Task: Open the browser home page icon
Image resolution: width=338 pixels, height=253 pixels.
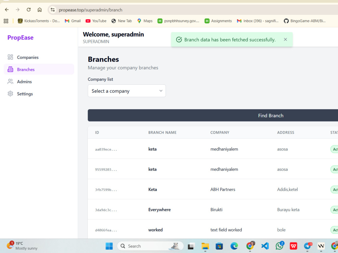Action: [x=40, y=10]
